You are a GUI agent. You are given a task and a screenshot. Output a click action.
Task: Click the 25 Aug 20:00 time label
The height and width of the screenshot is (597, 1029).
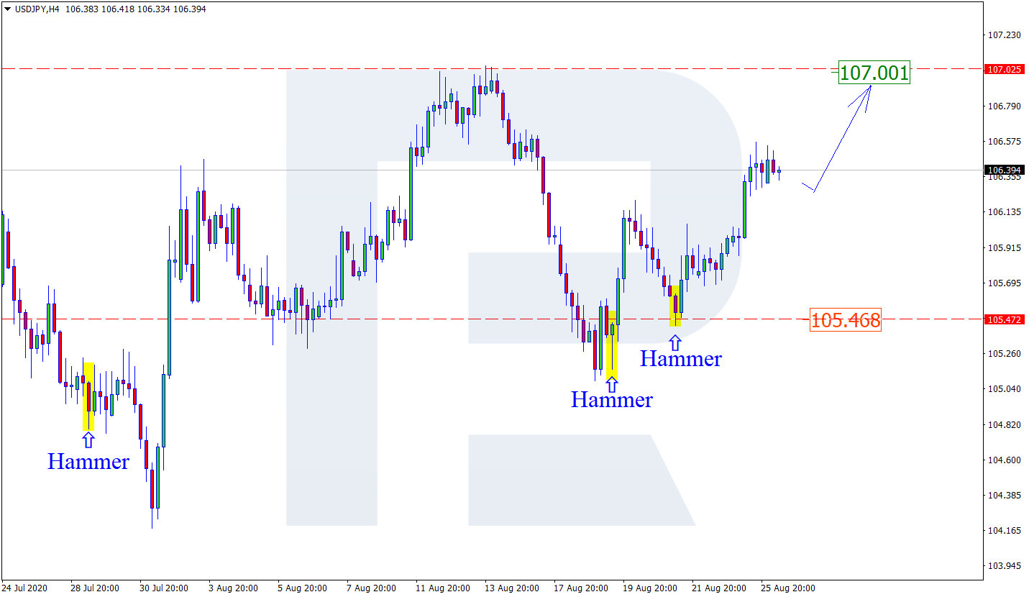coord(788,588)
